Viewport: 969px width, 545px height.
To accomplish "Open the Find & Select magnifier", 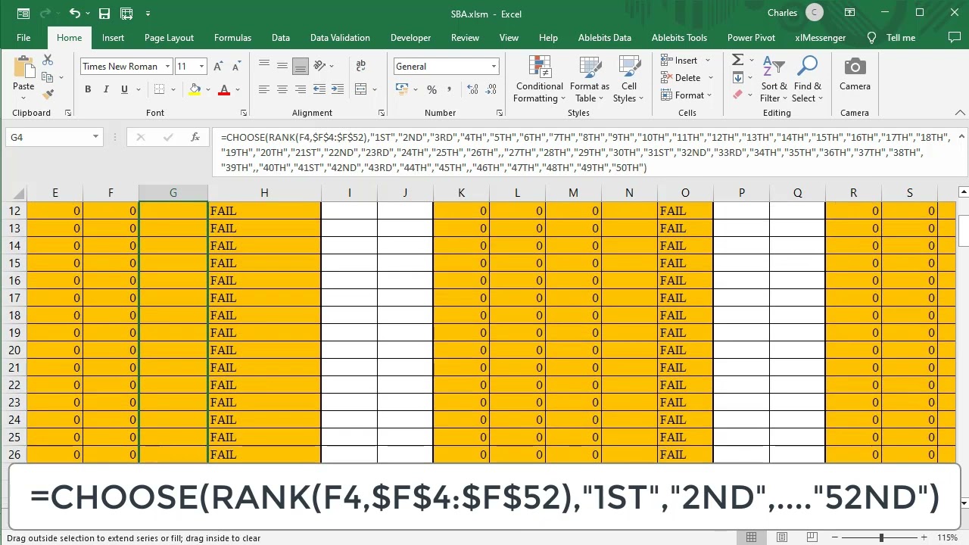I will (808, 67).
